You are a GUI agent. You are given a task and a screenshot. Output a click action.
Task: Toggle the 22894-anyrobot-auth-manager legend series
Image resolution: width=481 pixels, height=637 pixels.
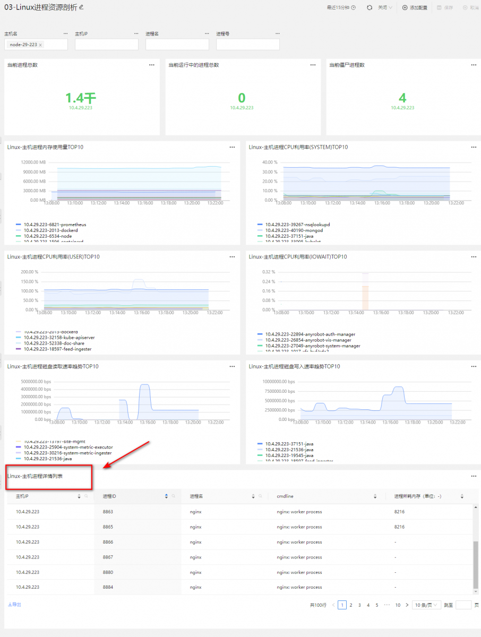[x=306, y=334]
